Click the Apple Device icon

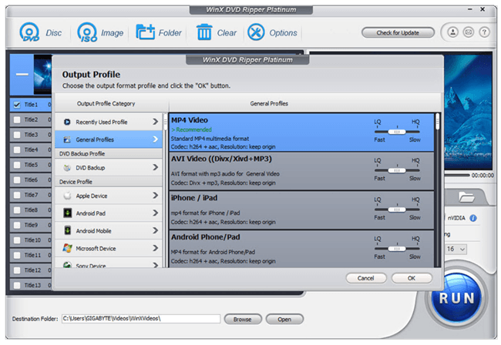[x=67, y=196]
